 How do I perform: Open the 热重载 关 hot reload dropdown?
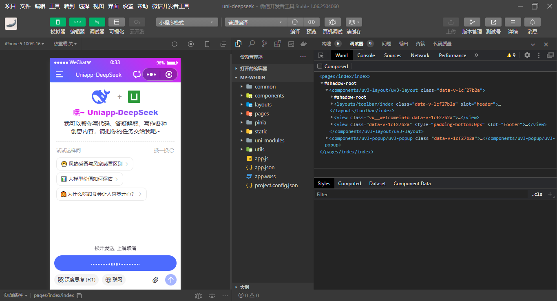65,44
